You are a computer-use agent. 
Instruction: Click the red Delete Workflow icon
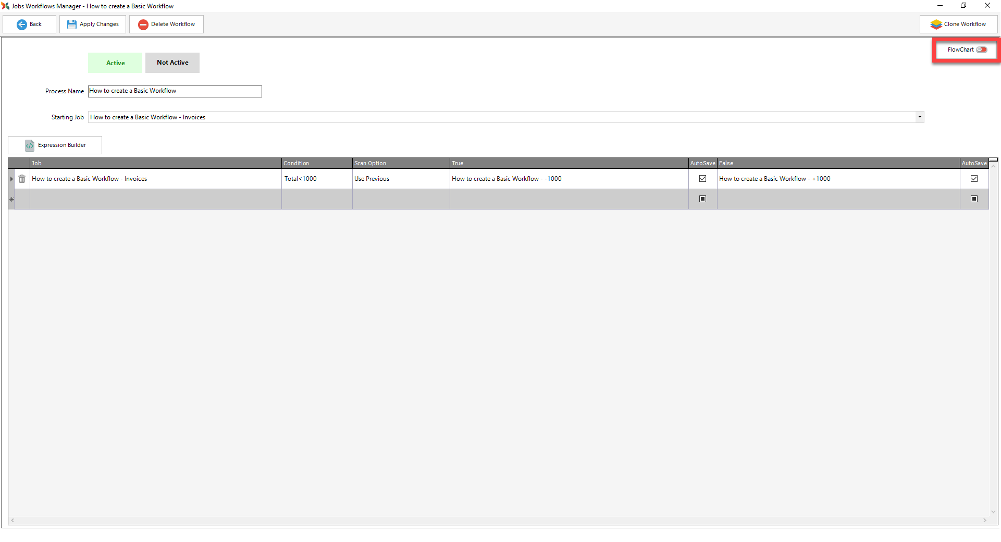(x=143, y=24)
